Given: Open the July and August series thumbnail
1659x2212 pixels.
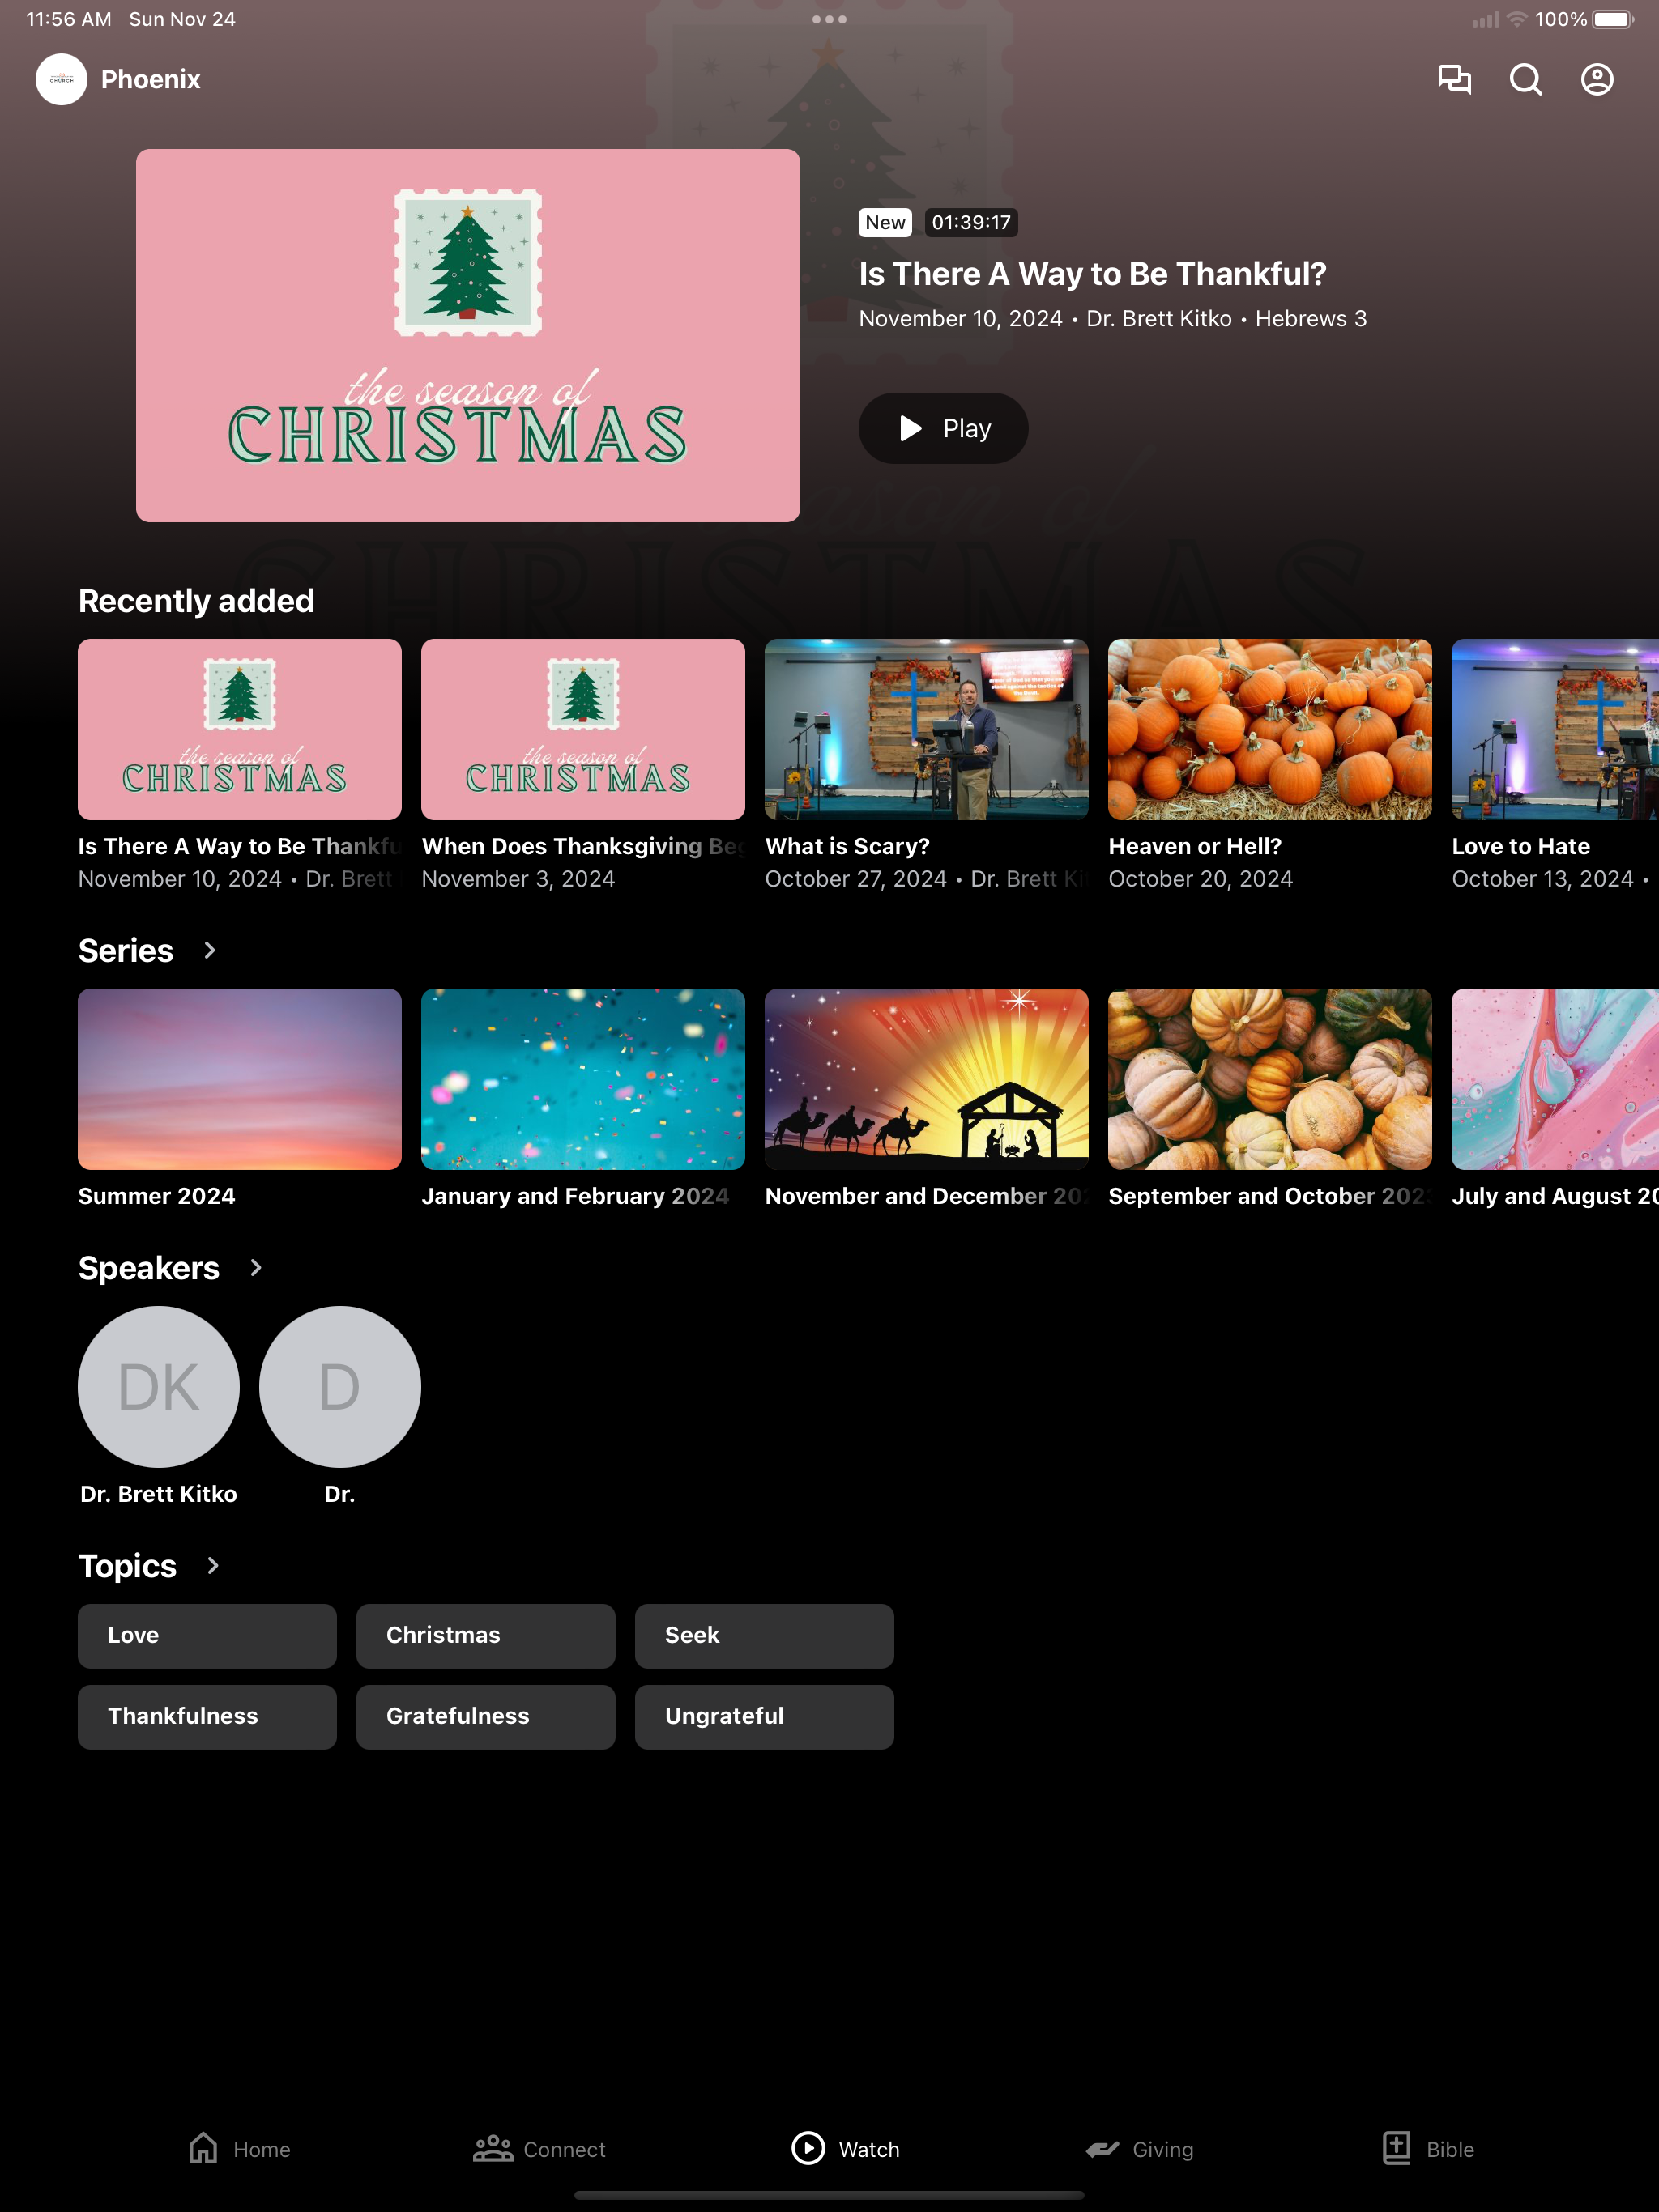Looking at the screenshot, I should [1555, 1080].
